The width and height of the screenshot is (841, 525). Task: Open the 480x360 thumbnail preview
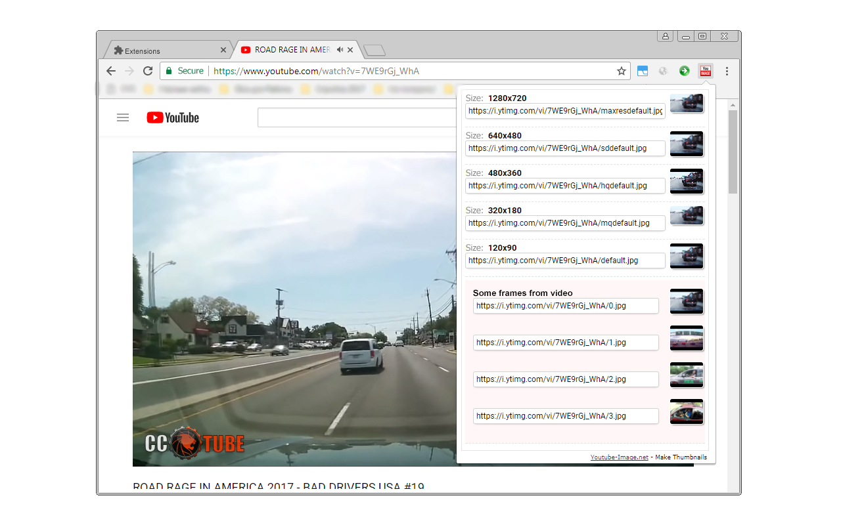click(687, 181)
